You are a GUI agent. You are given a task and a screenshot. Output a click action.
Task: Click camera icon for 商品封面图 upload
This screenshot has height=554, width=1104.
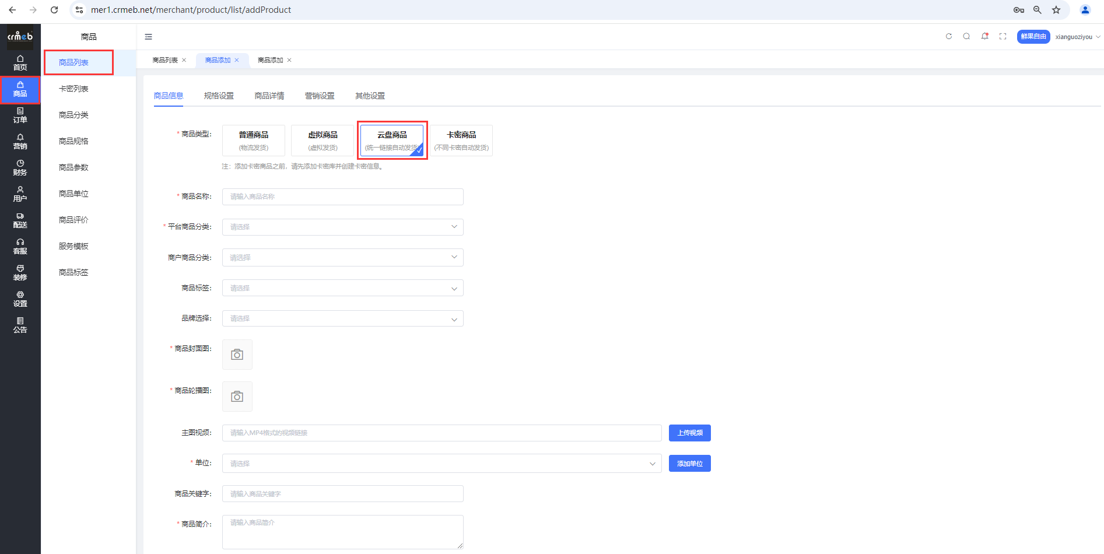(x=237, y=355)
